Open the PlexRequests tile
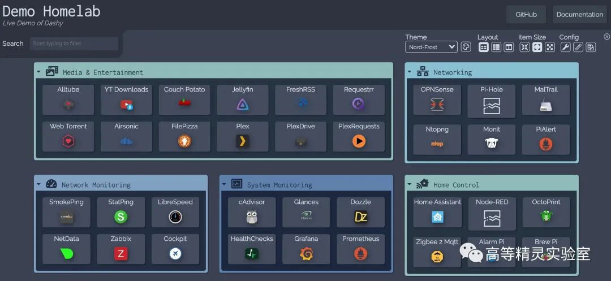The height and width of the screenshot is (281, 611). 359,137
